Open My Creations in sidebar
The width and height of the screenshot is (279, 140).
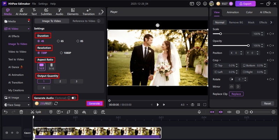click(x=16, y=90)
